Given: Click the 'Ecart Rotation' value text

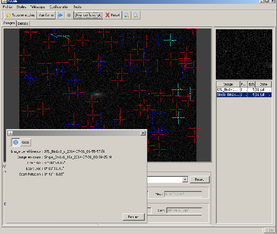Looking at the screenshot, I should click(54, 174).
